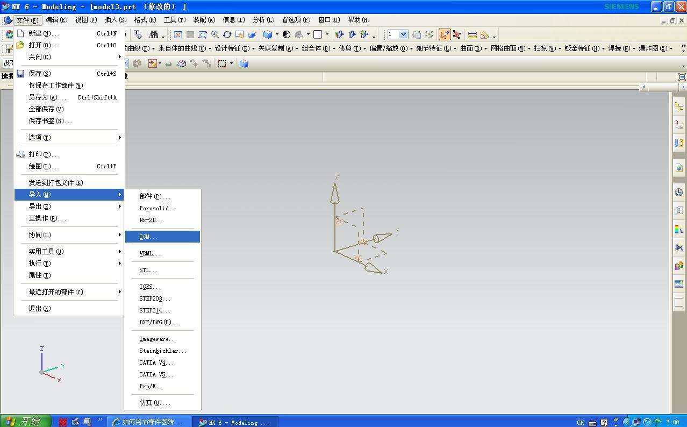This screenshot has width=687, height=427.
Task: Open Internet Explorer sidebar panel icon
Action: click(x=679, y=168)
